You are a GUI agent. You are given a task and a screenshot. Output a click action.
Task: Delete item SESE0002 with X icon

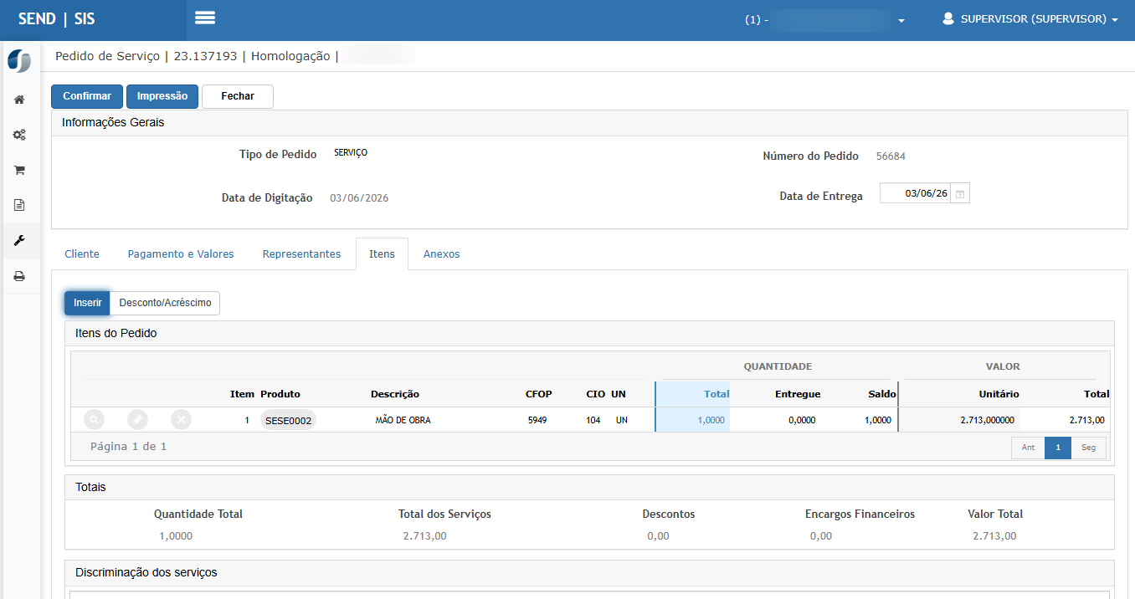(182, 420)
